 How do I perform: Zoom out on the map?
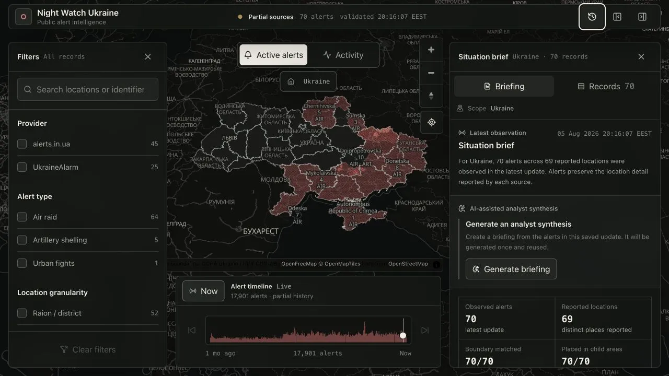tap(431, 73)
